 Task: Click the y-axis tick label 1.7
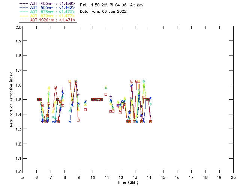(x=18, y=70)
